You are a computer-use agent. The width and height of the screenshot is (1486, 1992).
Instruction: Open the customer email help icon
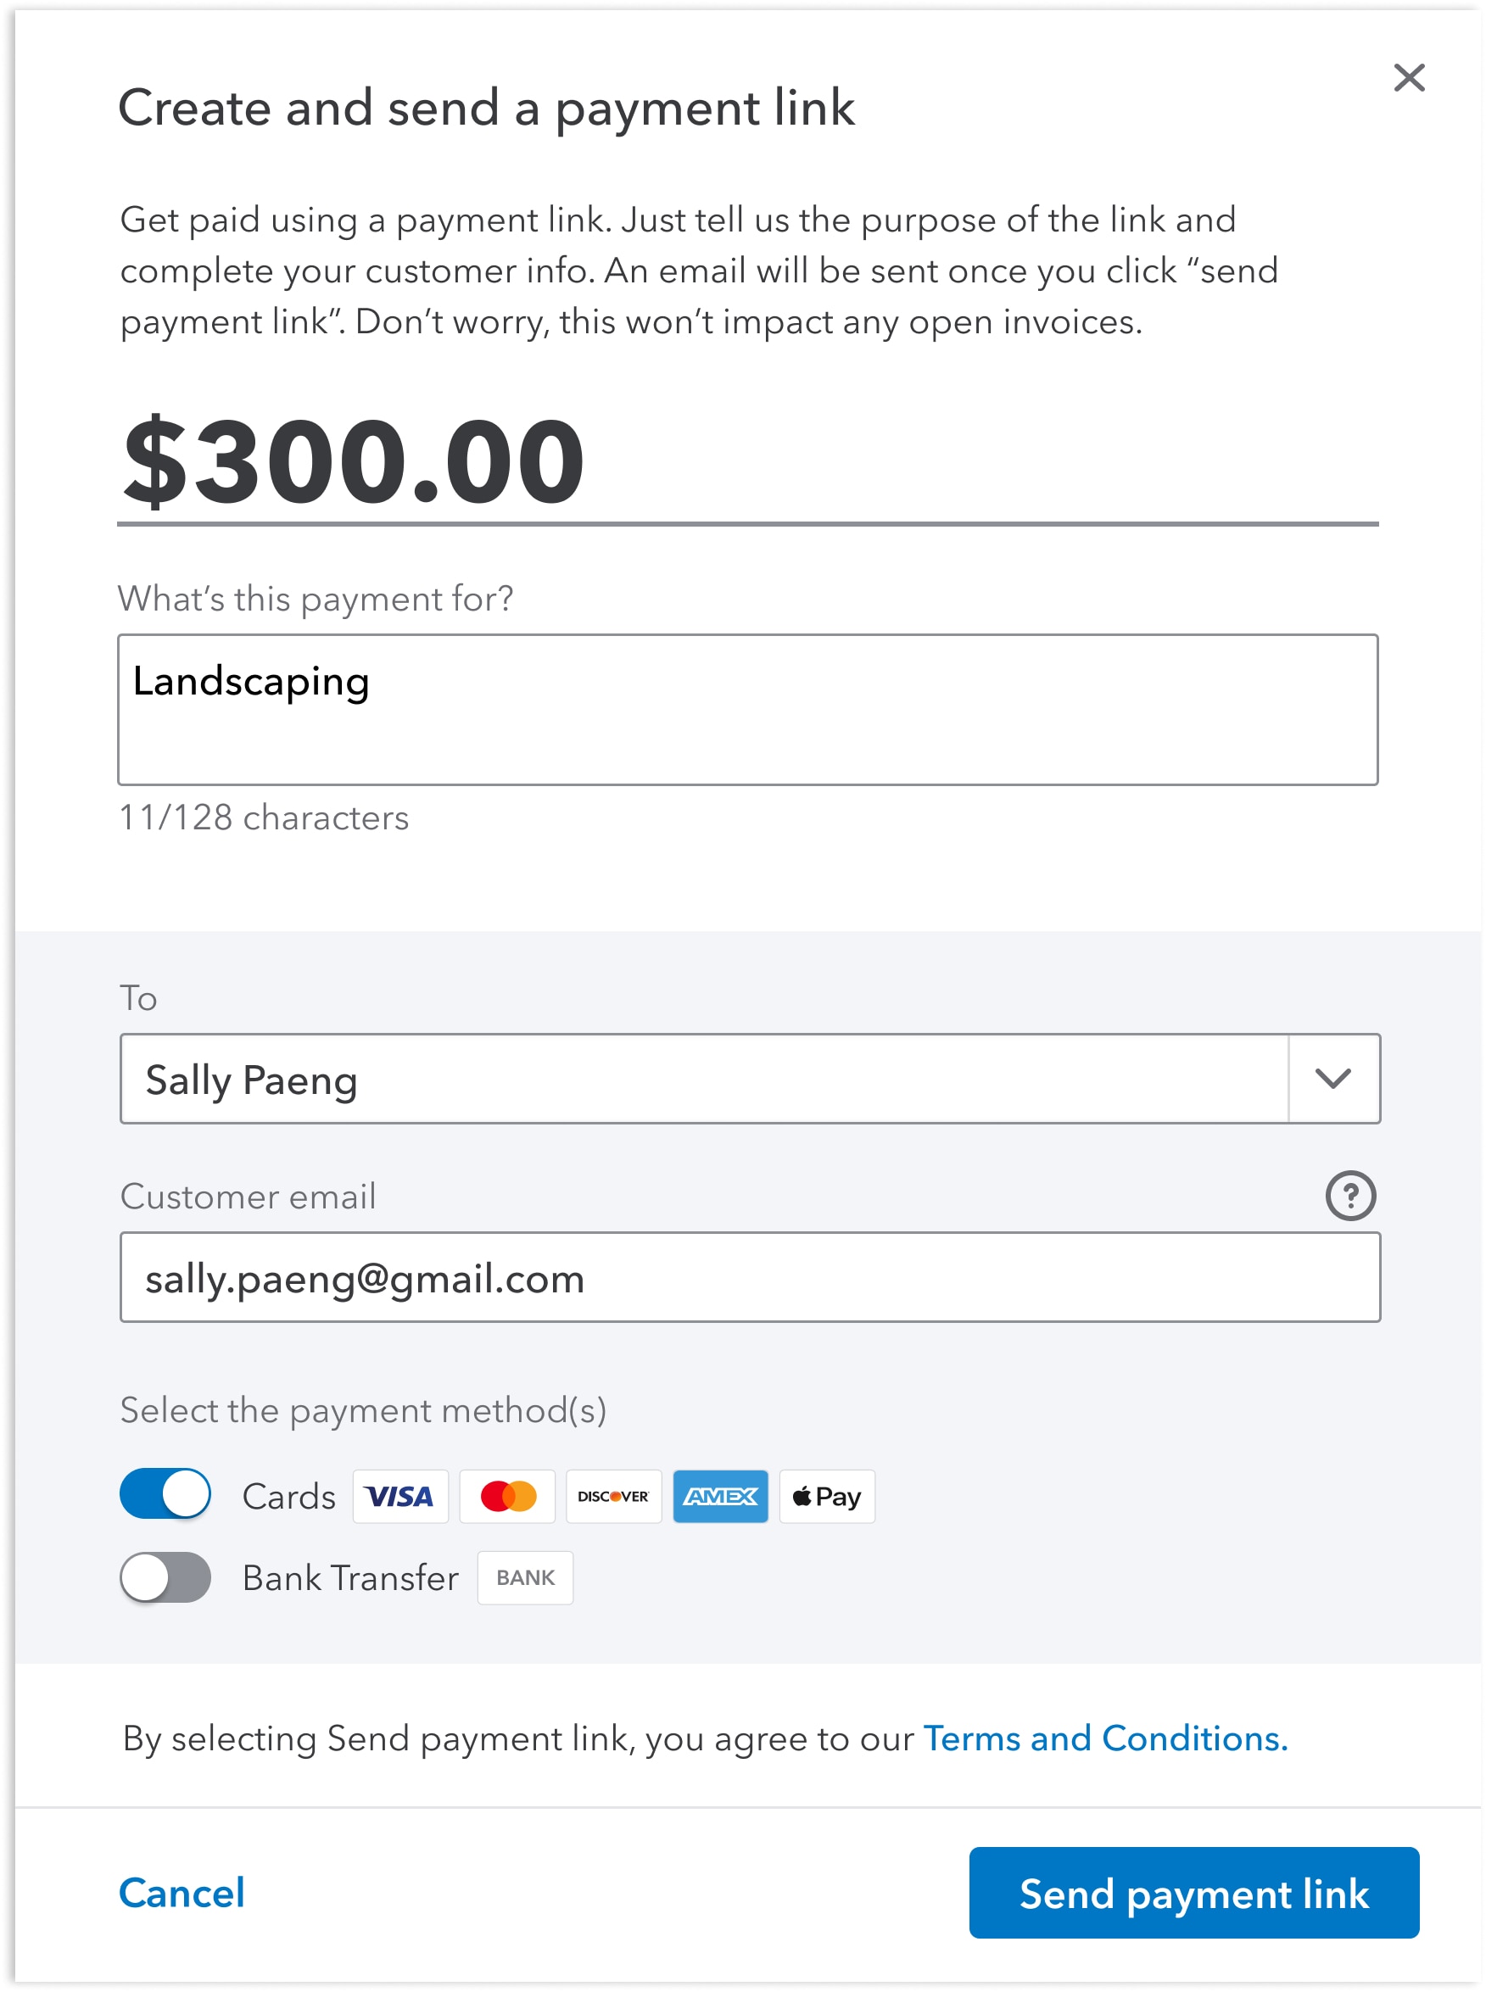point(1350,1195)
